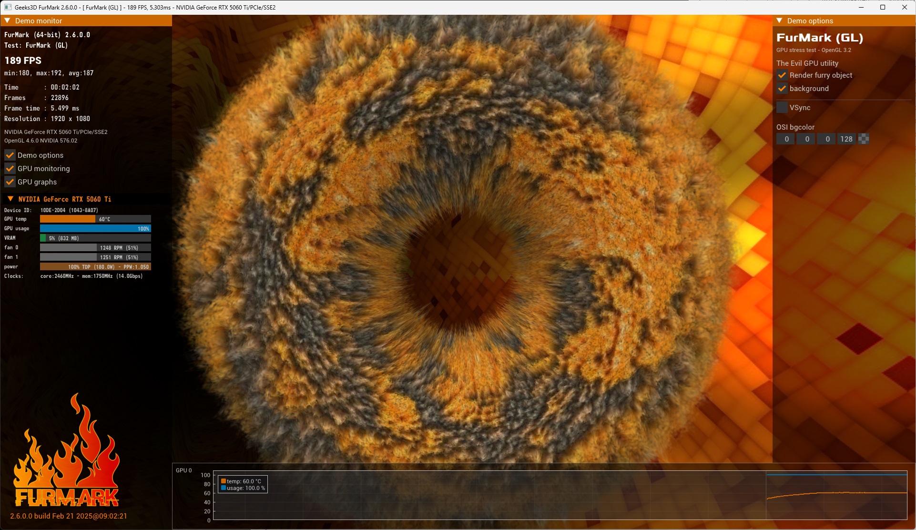
Task: Click the FurMark (64-bit) 2.6.0.0 text
Action: click(x=47, y=35)
